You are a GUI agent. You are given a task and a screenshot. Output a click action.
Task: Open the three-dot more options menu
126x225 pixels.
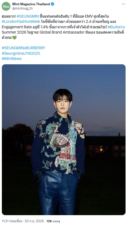click(x=124, y=4)
